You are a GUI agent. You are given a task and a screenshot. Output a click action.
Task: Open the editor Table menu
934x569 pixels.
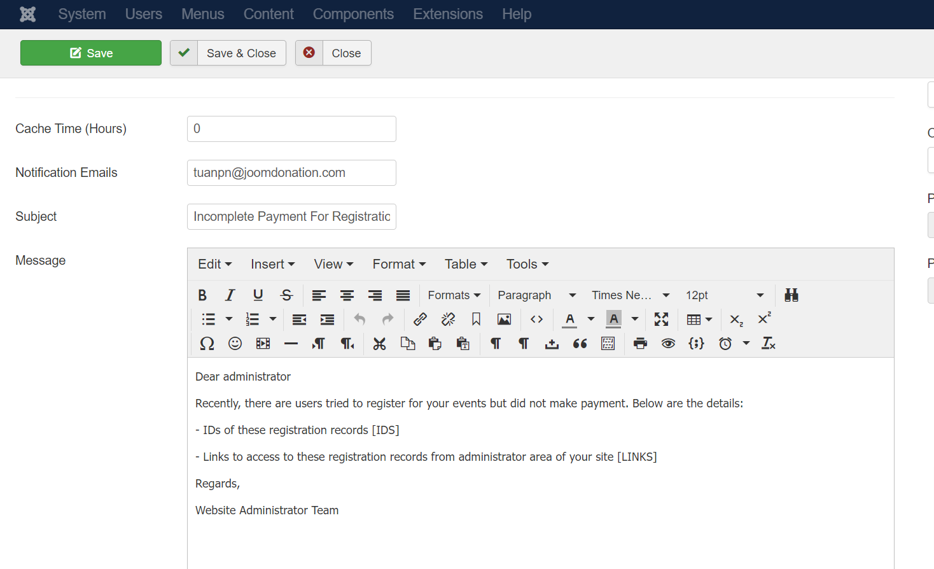coord(466,264)
